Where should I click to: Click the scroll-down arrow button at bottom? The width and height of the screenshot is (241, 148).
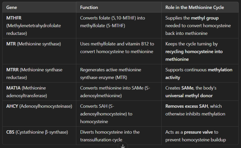point(123,146)
